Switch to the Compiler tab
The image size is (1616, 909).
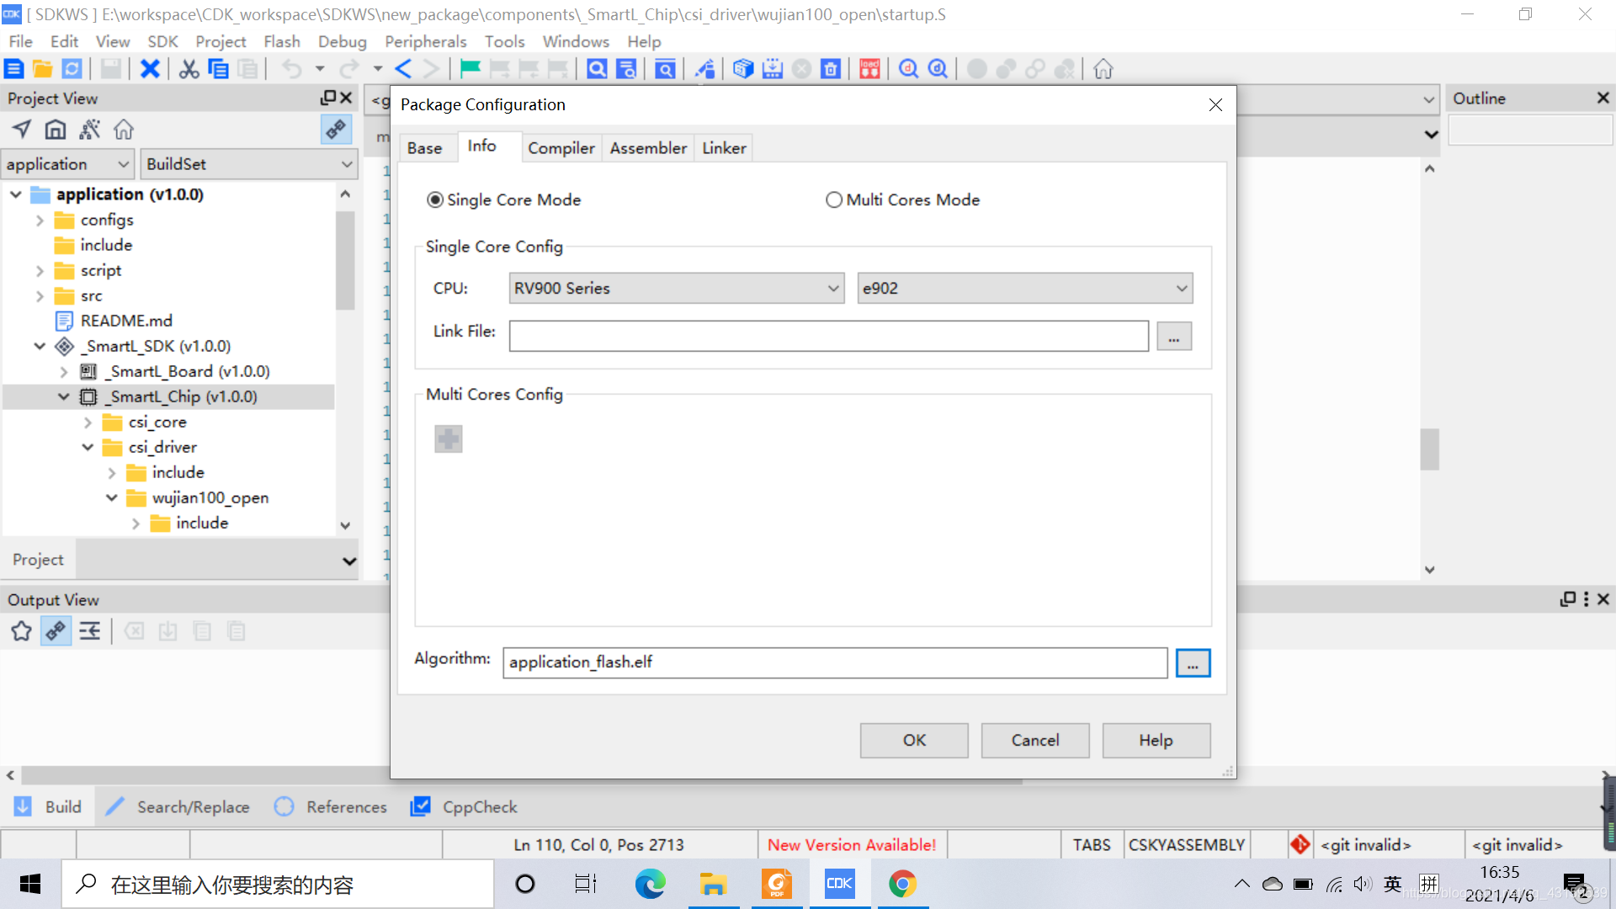(x=561, y=147)
